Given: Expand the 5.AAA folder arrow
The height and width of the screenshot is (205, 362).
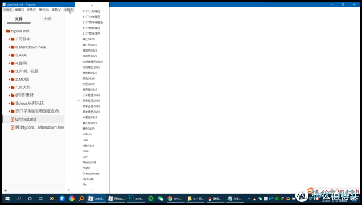Looking at the screenshot, I should pos(9,55).
